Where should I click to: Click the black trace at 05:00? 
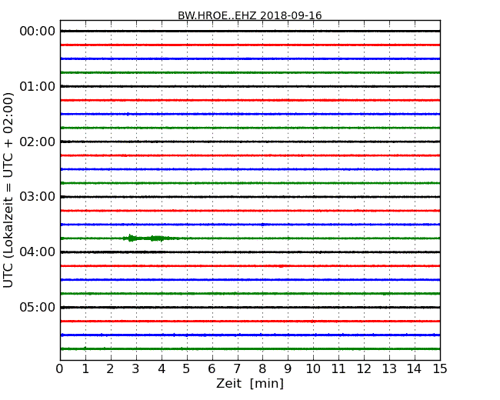(x=250, y=308)
